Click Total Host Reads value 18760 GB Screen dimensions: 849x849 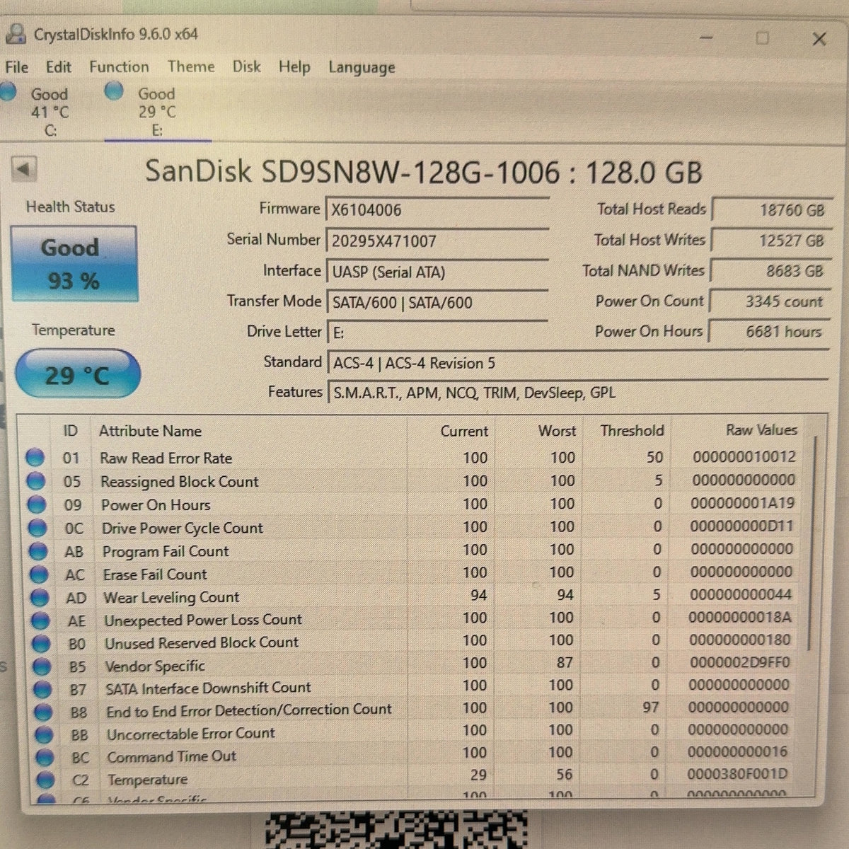(x=771, y=210)
